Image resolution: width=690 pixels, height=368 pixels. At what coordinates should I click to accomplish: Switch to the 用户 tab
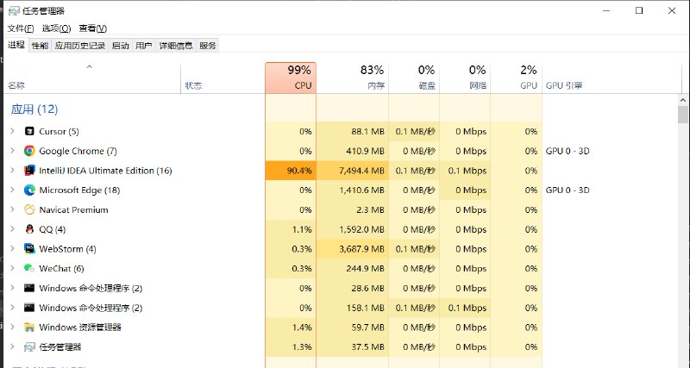click(x=144, y=46)
